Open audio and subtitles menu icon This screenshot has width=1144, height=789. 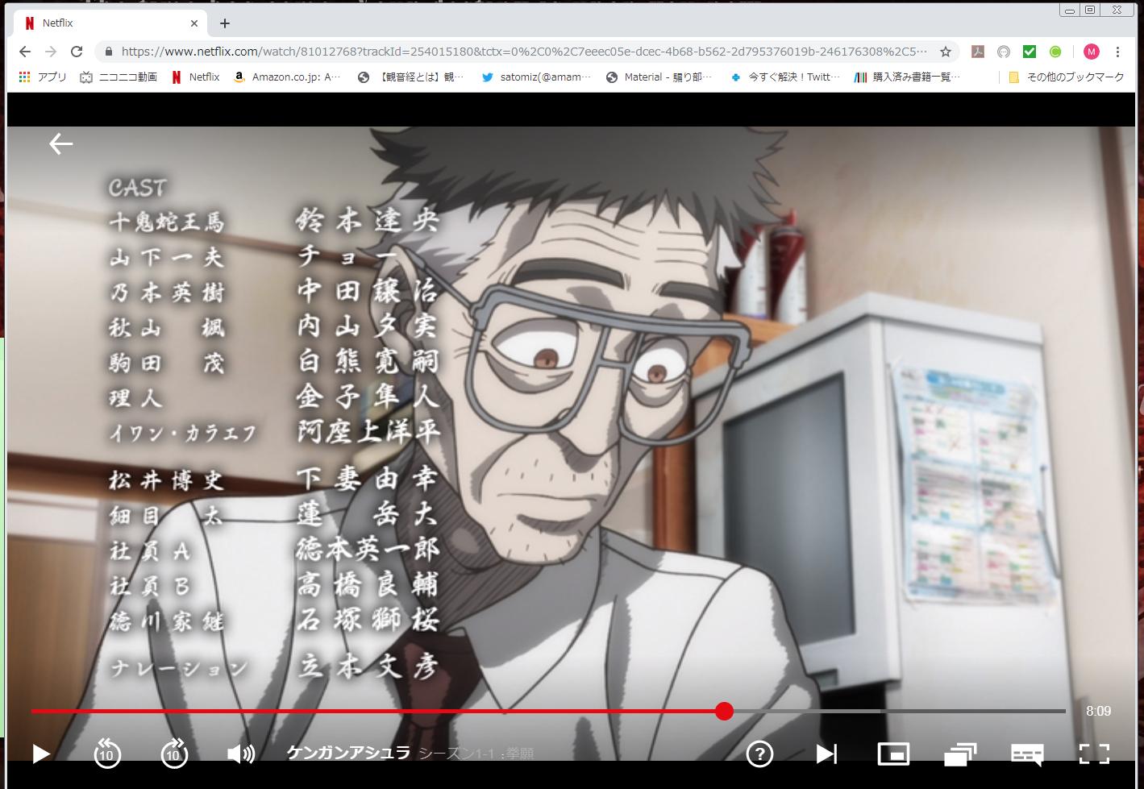point(1027,754)
